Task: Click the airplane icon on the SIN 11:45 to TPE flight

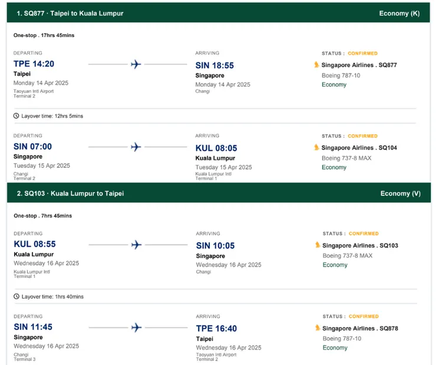Action: [x=137, y=327]
